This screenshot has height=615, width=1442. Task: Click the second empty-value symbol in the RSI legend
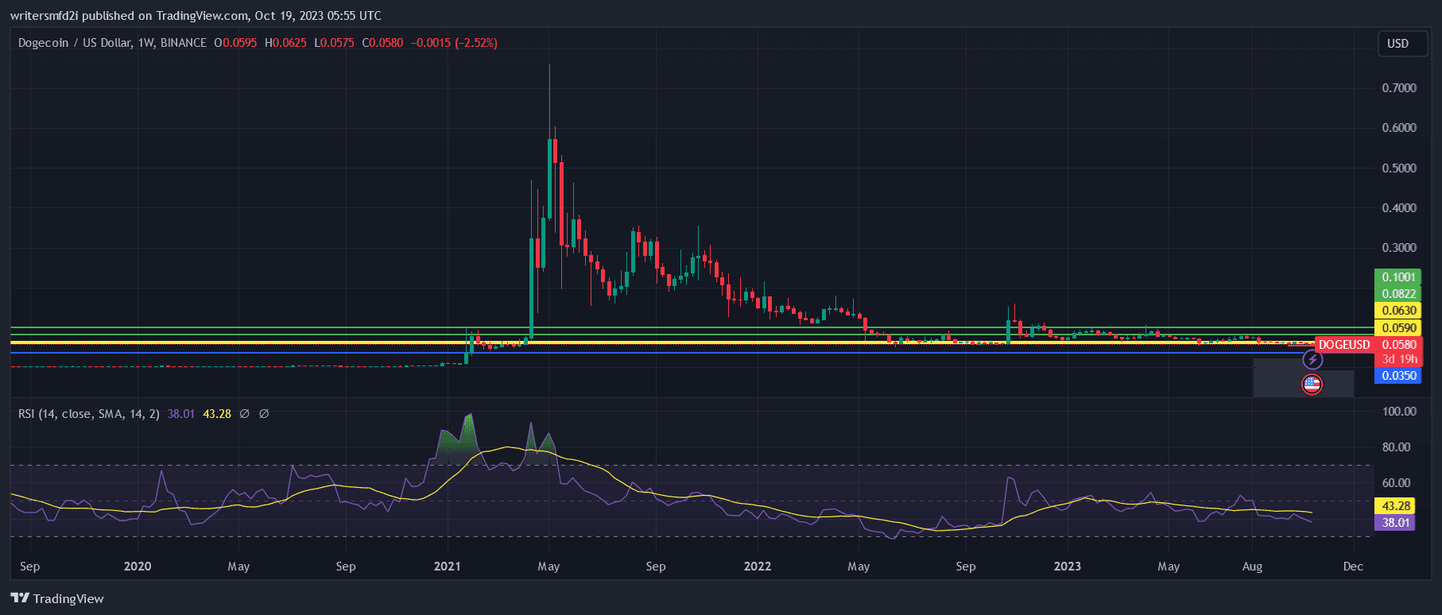click(264, 414)
